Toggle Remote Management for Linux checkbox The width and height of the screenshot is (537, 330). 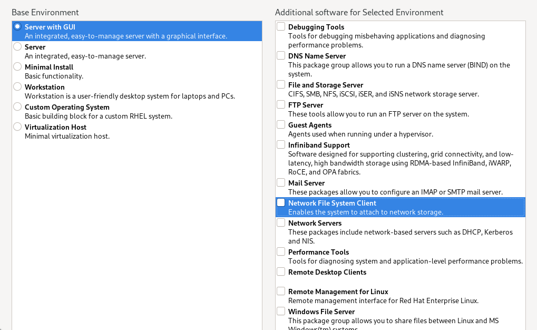click(281, 292)
